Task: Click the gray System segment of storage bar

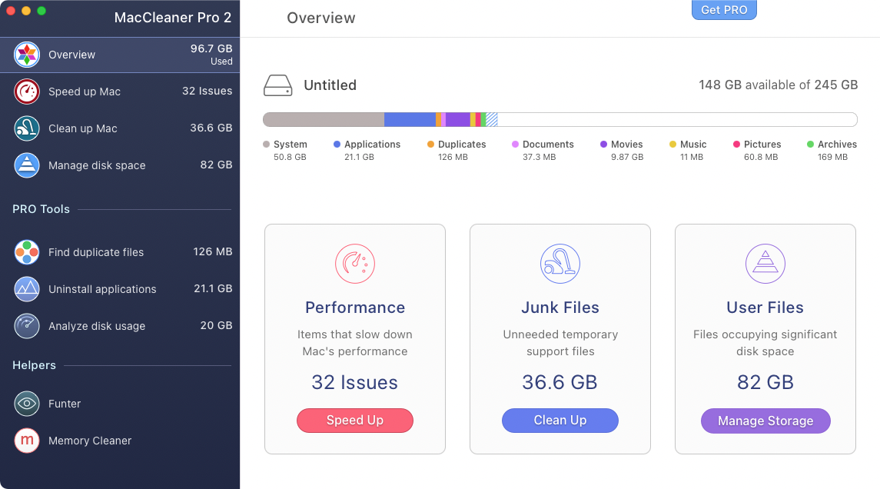Action: click(323, 119)
